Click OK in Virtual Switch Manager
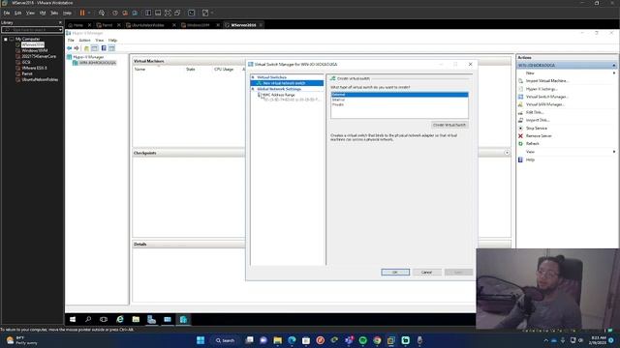 click(395, 273)
